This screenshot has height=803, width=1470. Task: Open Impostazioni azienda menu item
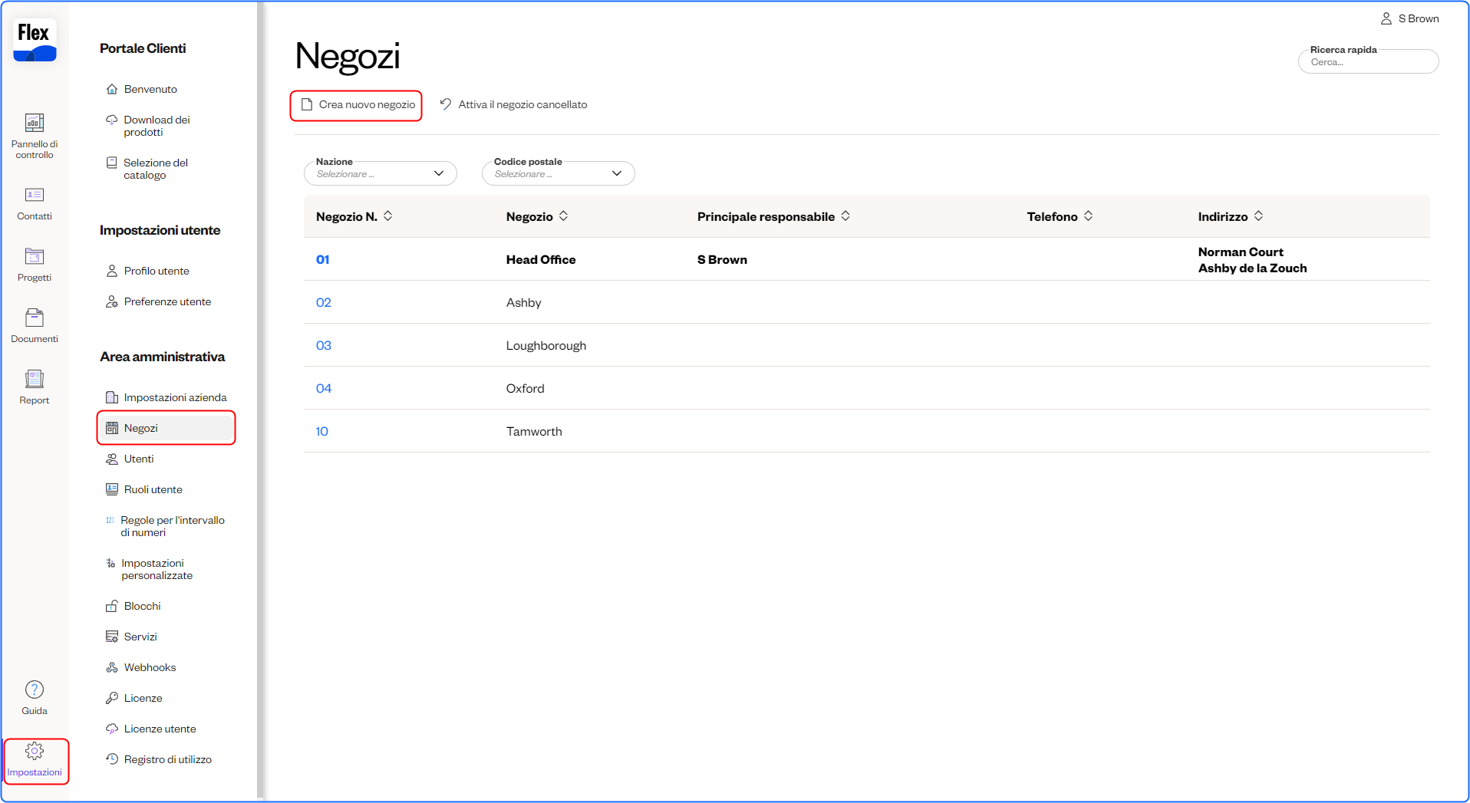click(175, 397)
